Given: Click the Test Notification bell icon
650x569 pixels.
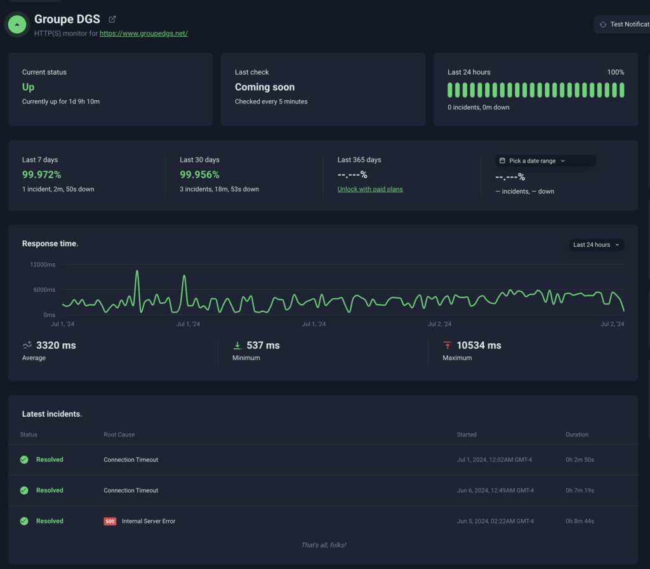Looking at the screenshot, I should (603, 24).
